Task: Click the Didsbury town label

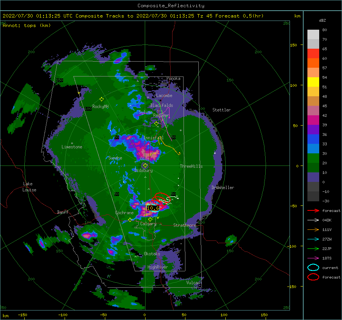Action: [x=143, y=170]
